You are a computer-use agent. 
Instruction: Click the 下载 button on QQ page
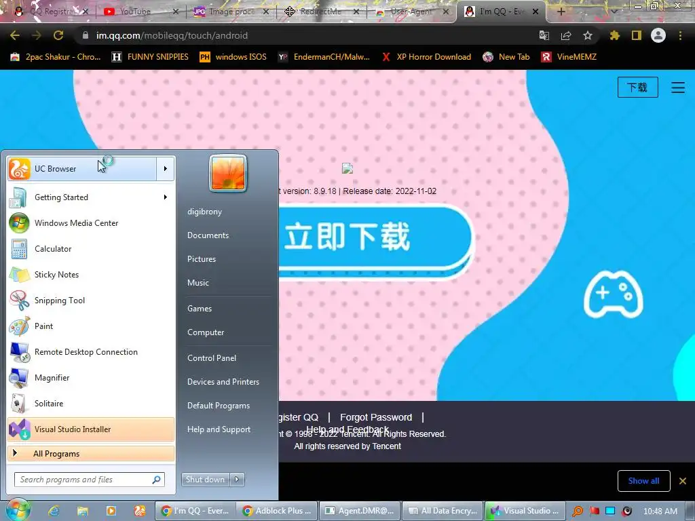point(637,88)
